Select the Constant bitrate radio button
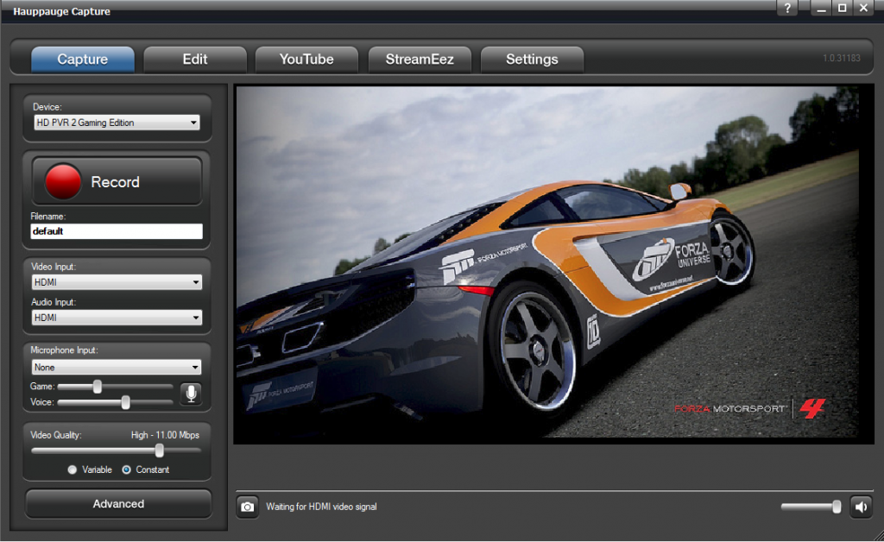Screen dimensions: 884x542 [x=126, y=470]
